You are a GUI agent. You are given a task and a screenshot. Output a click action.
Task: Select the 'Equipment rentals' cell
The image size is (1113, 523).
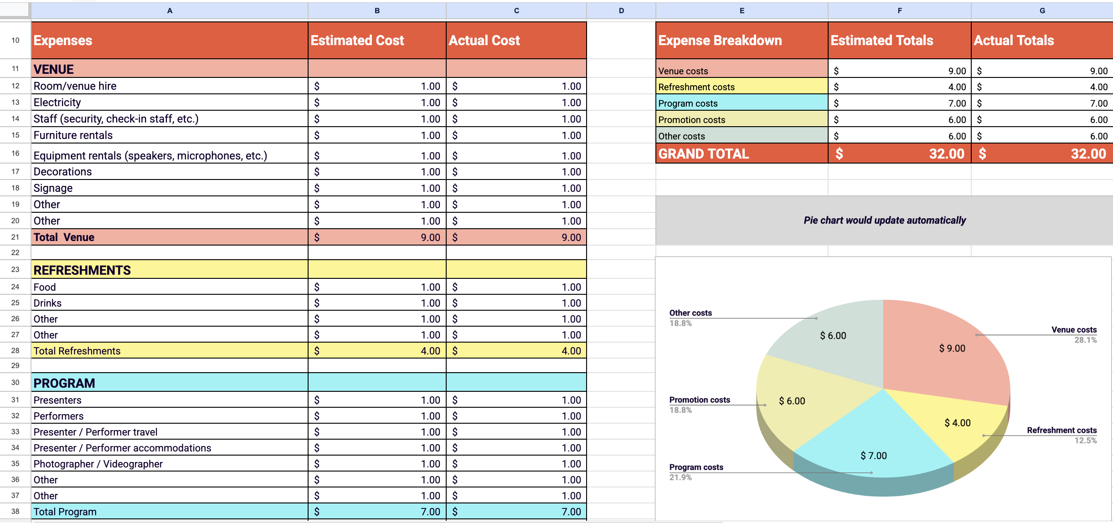170,154
